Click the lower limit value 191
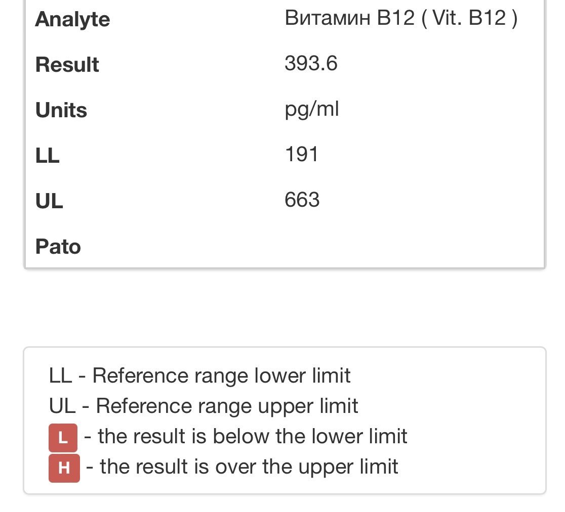 point(301,155)
